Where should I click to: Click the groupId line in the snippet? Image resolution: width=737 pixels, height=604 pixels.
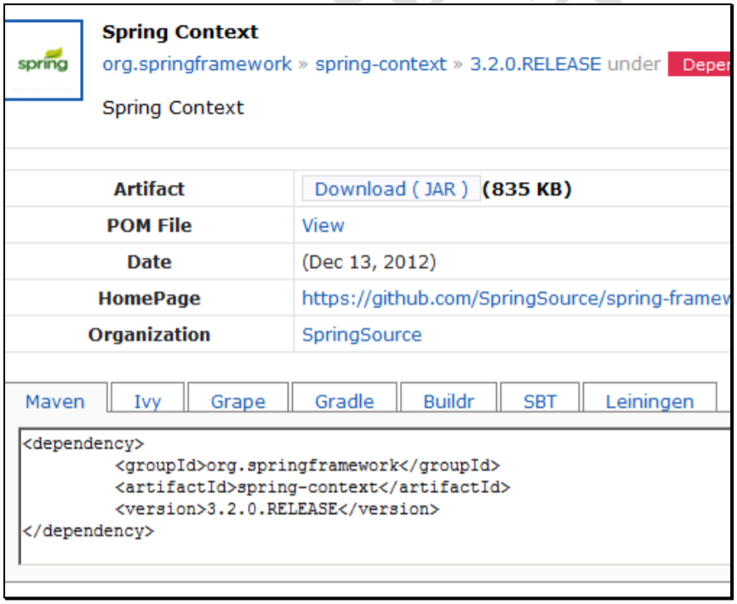tap(308, 465)
